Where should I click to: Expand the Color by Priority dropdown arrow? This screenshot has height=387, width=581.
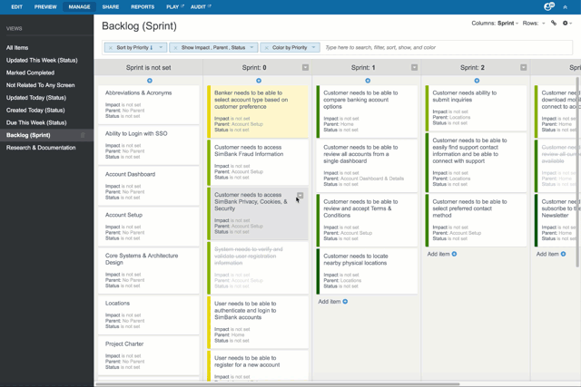(x=313, y=47)
